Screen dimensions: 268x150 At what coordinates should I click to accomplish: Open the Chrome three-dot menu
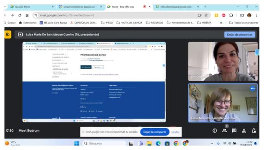tap(257, 15)
